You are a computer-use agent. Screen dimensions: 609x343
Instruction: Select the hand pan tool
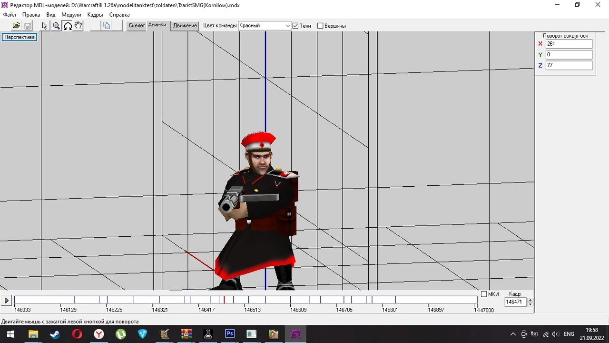[x=78, y=26]
